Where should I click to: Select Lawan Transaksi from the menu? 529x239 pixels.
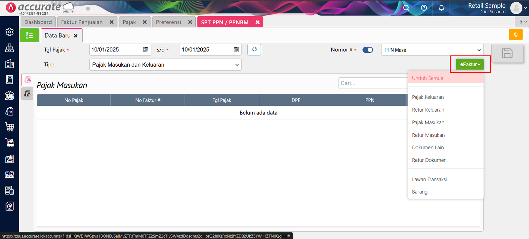429,179
